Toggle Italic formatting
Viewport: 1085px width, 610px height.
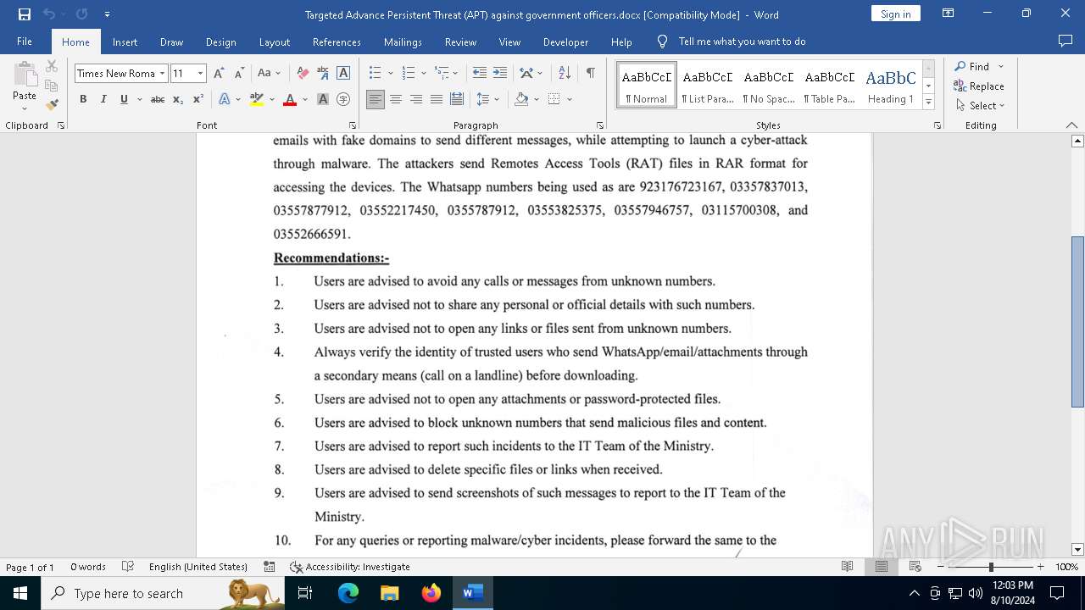(x=103, y=99)
